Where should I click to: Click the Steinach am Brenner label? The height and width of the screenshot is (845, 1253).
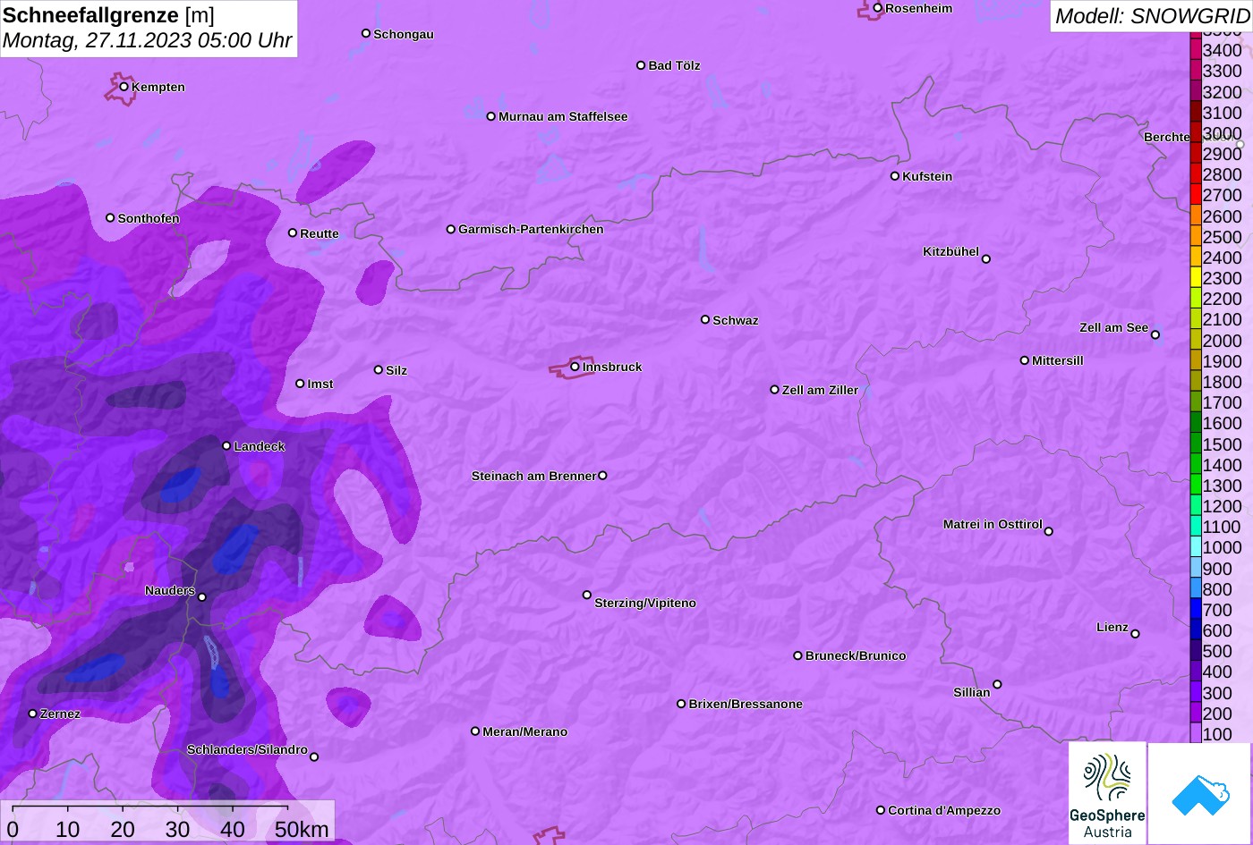533,476
